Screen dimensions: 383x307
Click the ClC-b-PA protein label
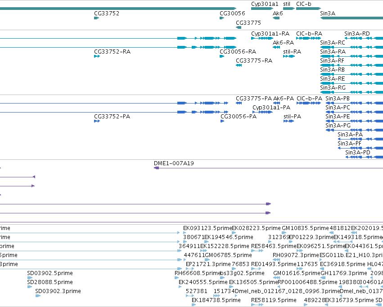309,99
